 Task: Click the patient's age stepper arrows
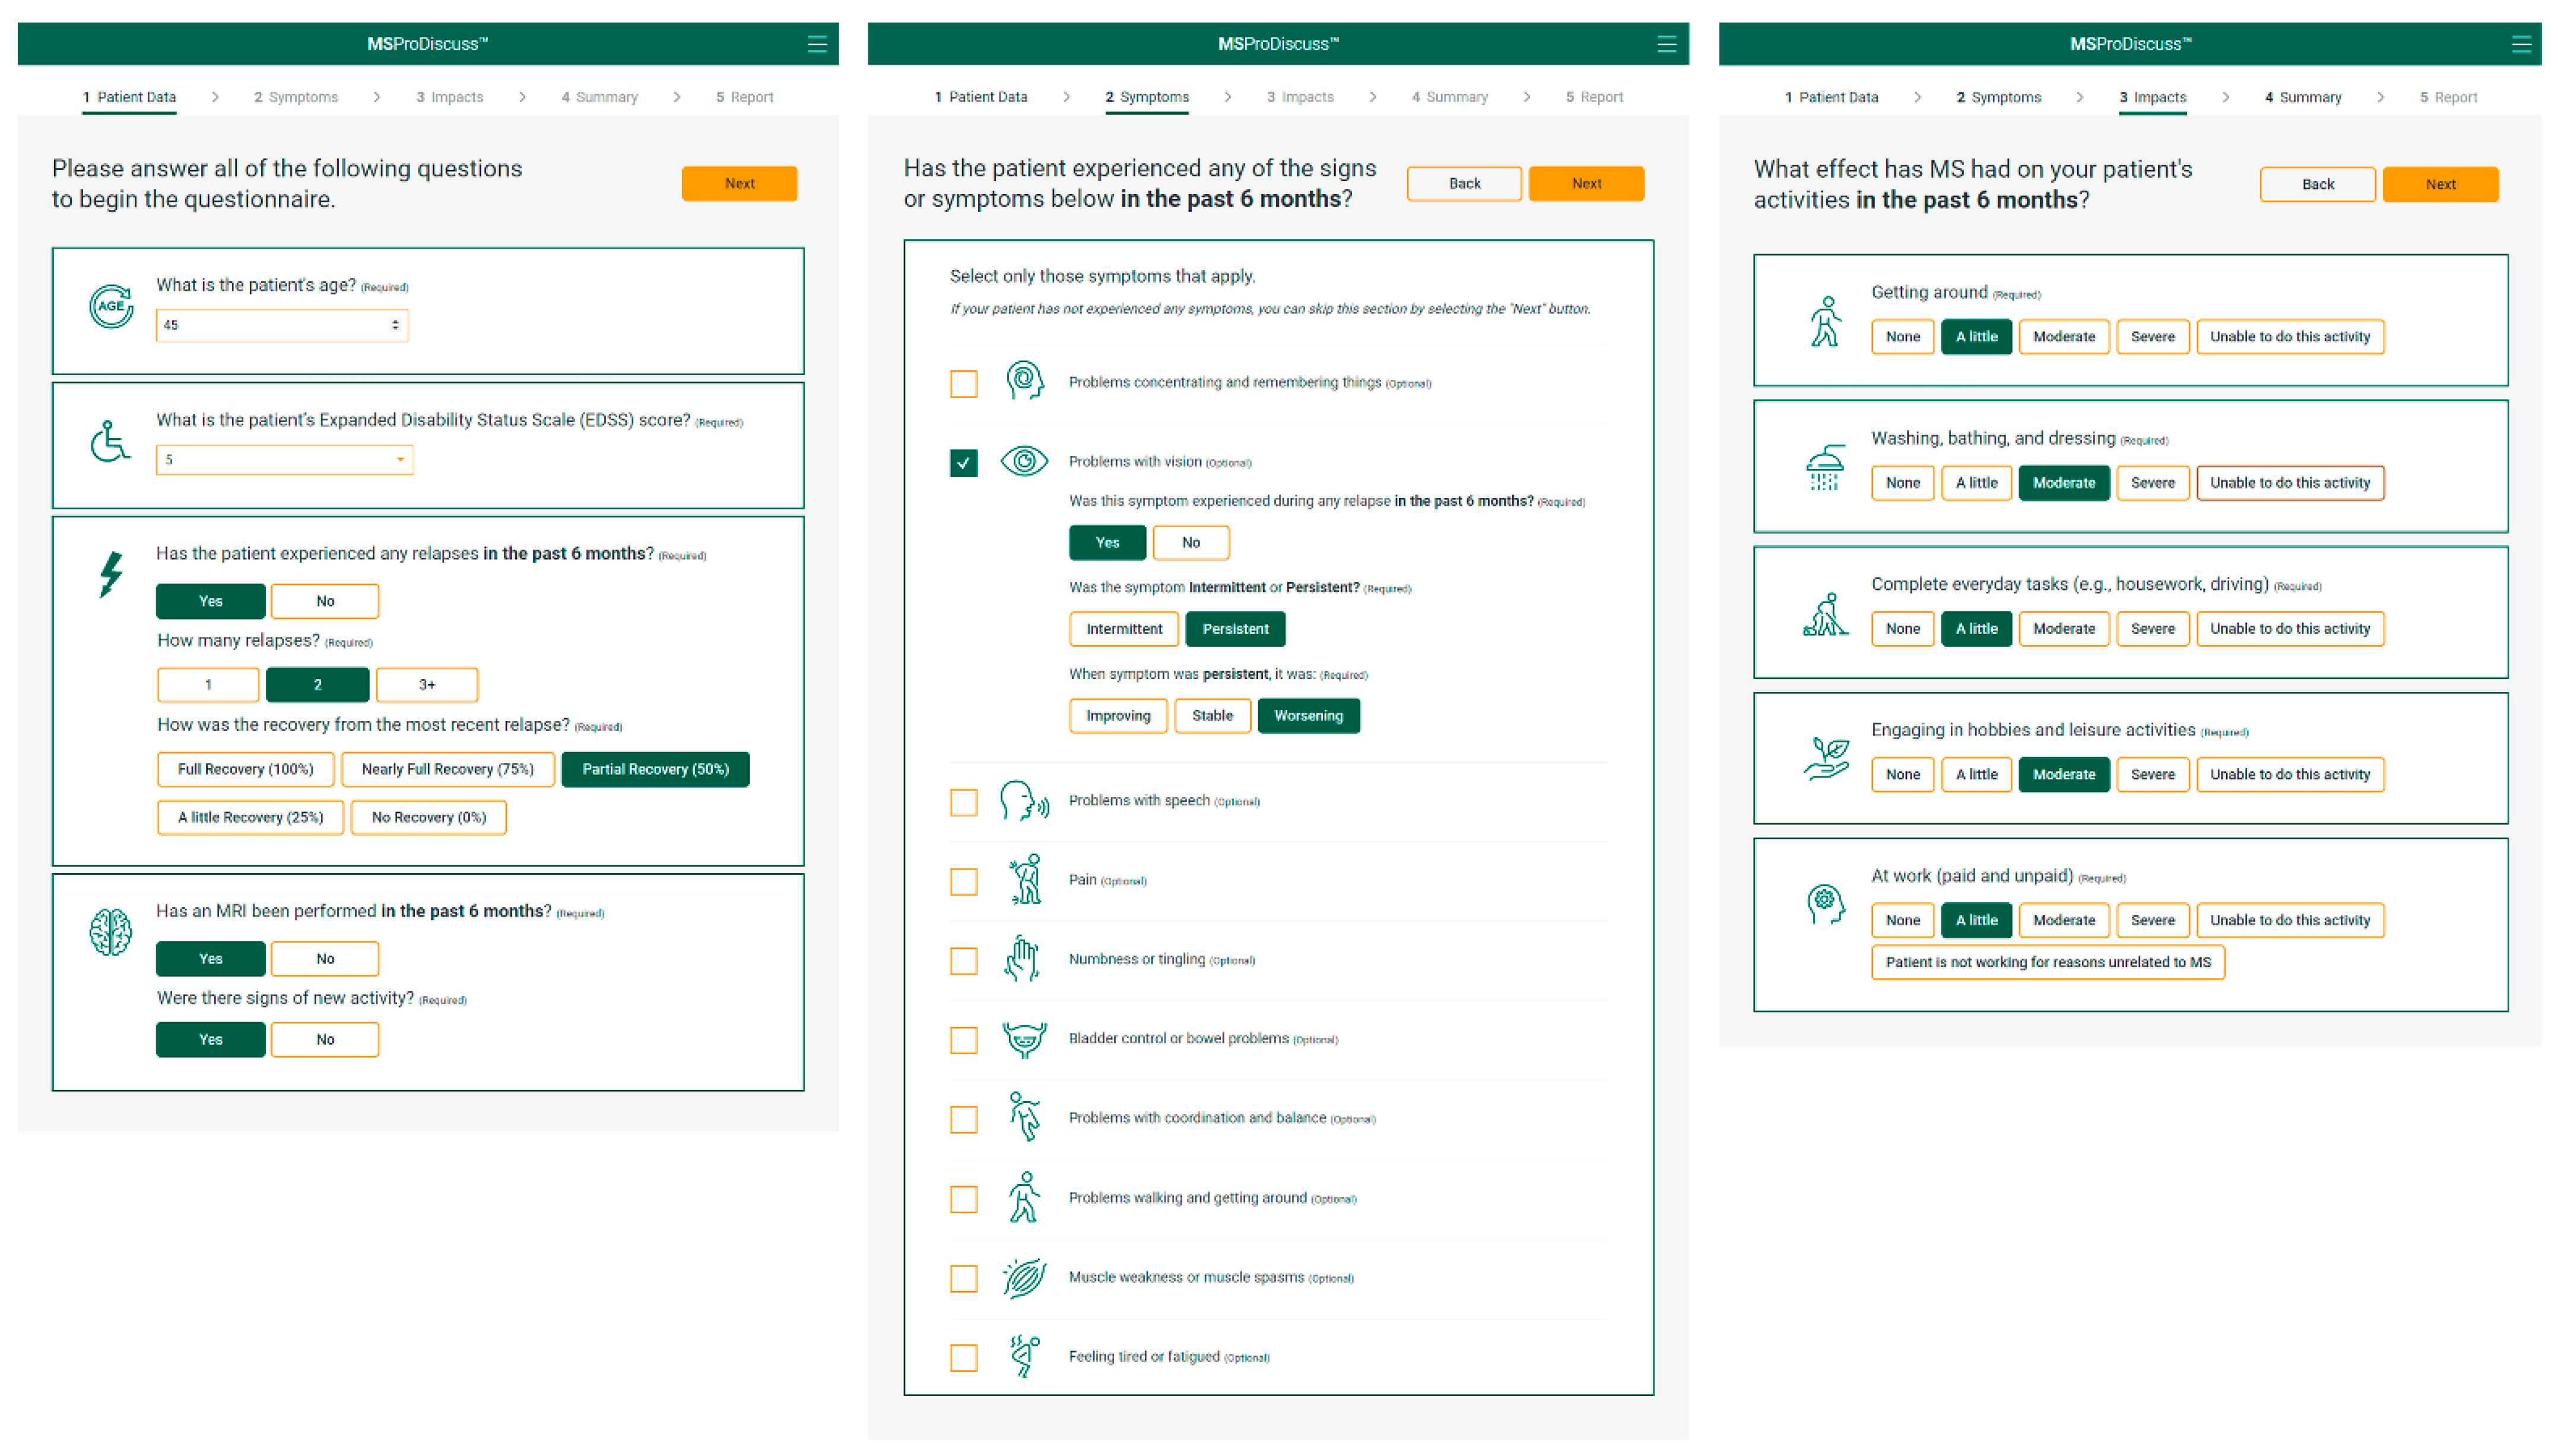[x=396, y=325]
